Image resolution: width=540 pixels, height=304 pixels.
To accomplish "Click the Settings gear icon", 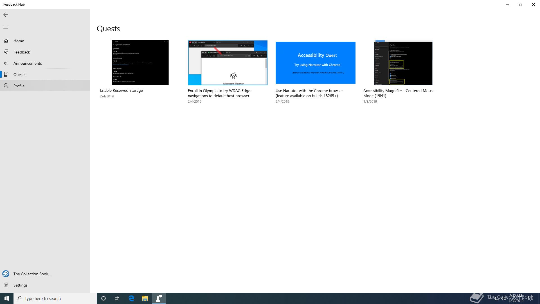I will (x=6, y=285).
